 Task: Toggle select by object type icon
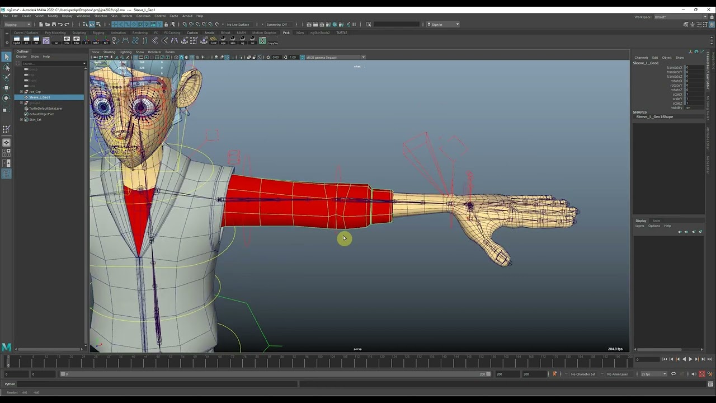(92, 24)
